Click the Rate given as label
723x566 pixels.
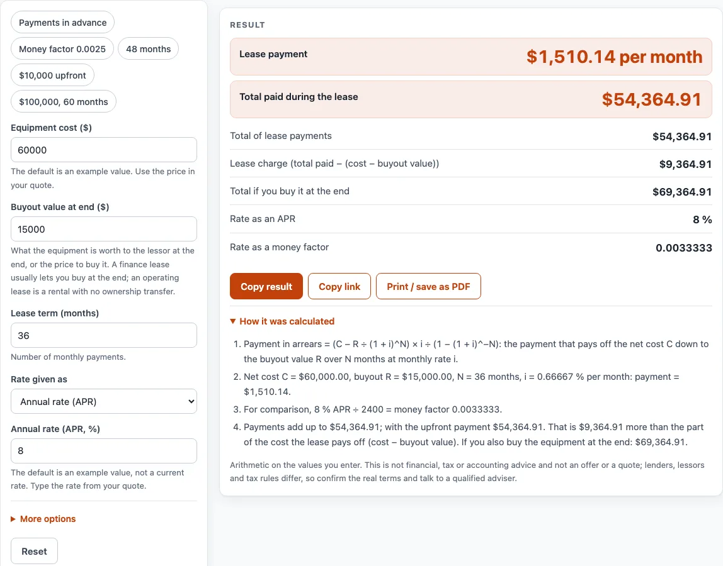pos(39,379)
